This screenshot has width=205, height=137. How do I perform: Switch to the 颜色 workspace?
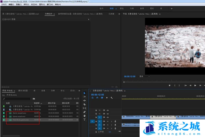(x=121, y=8)
